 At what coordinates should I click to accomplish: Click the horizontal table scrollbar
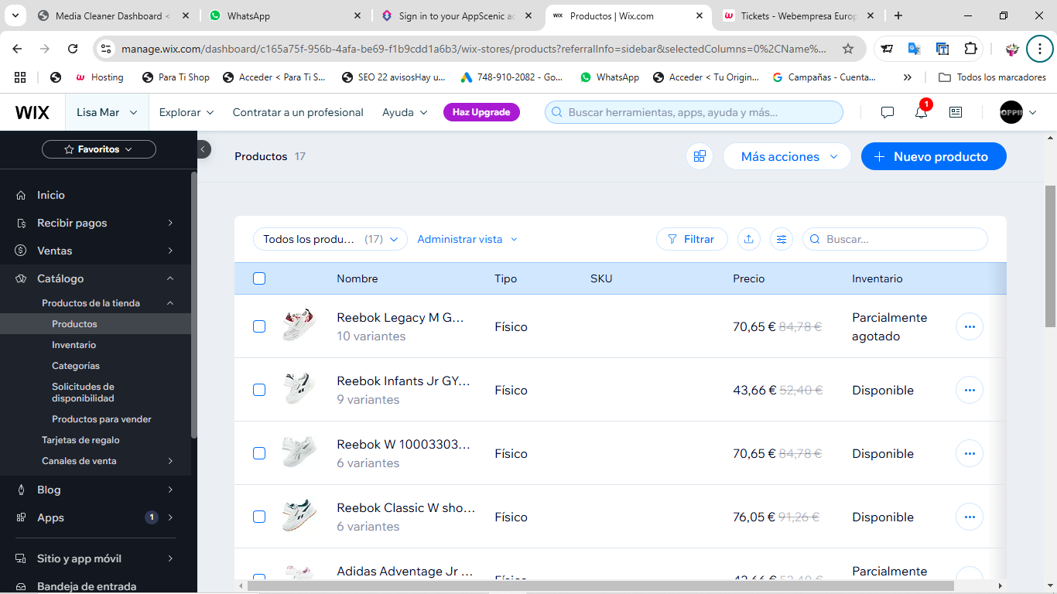pos(602,586)
